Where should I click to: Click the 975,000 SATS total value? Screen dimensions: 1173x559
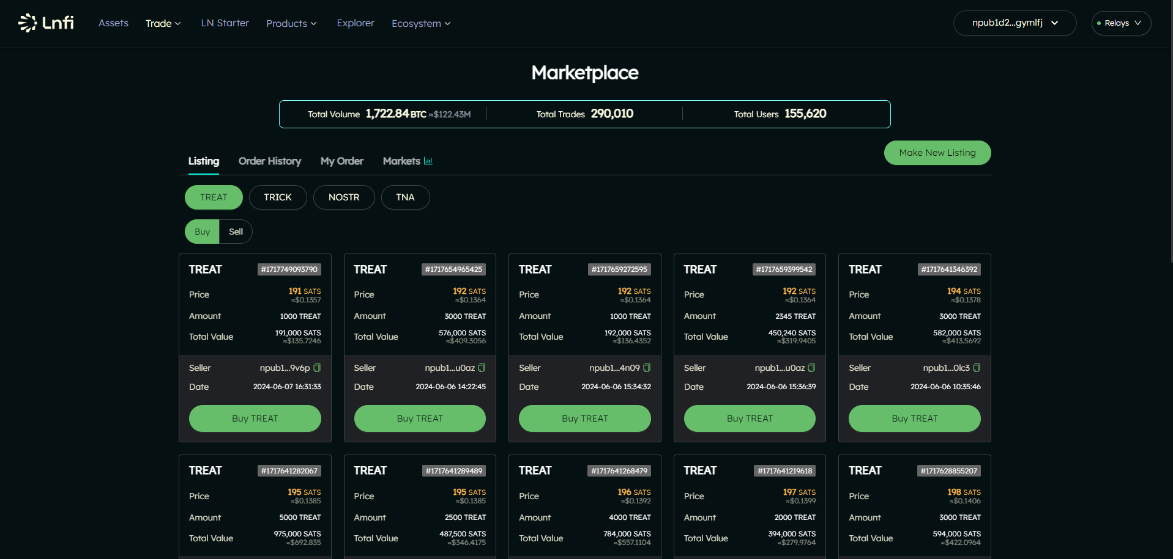click(297, 534)
